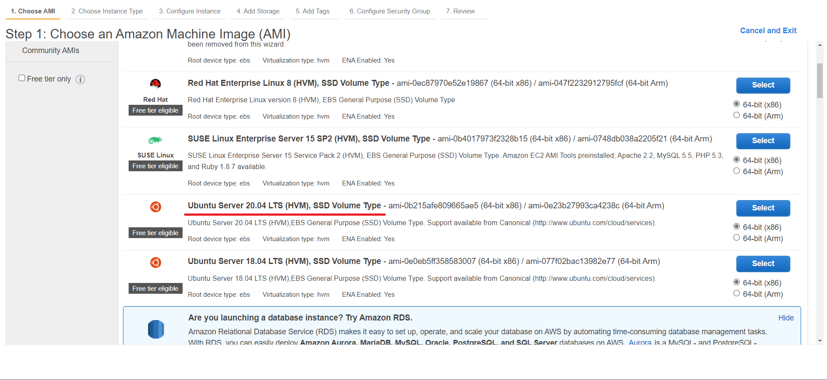
Task: Choose 64-bit (x86) for SUSE Linux
Action: tap(737, 160)
